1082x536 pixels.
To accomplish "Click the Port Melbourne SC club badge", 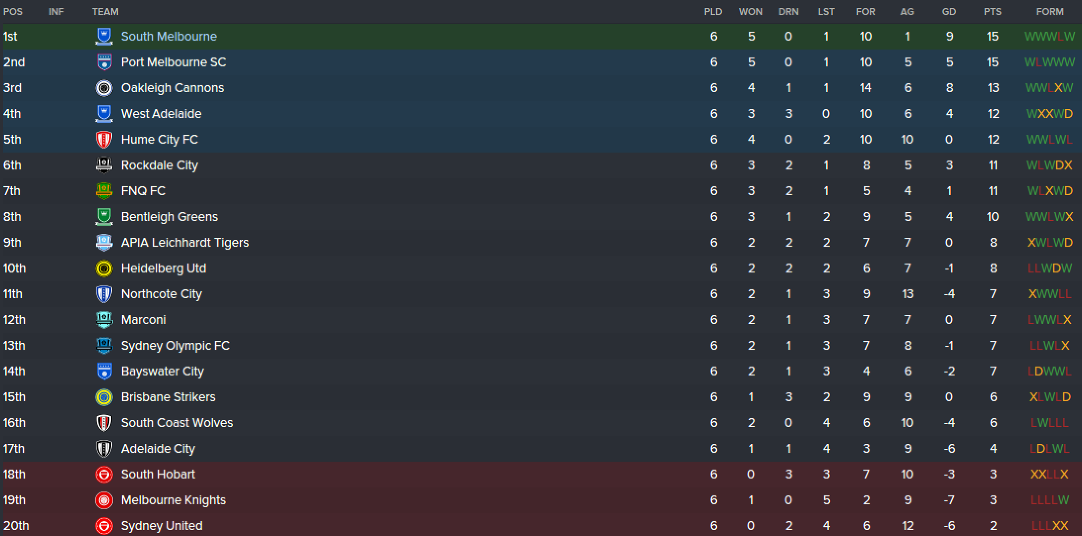I will click(104, 62).
